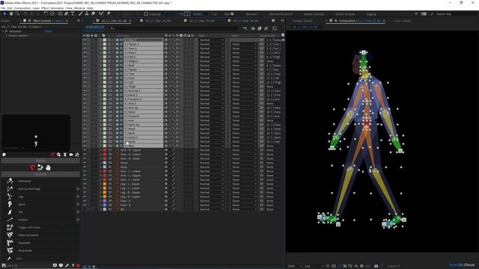Open the Animation menu
This screenshot has height=269, width=479.
pos(57,8)
